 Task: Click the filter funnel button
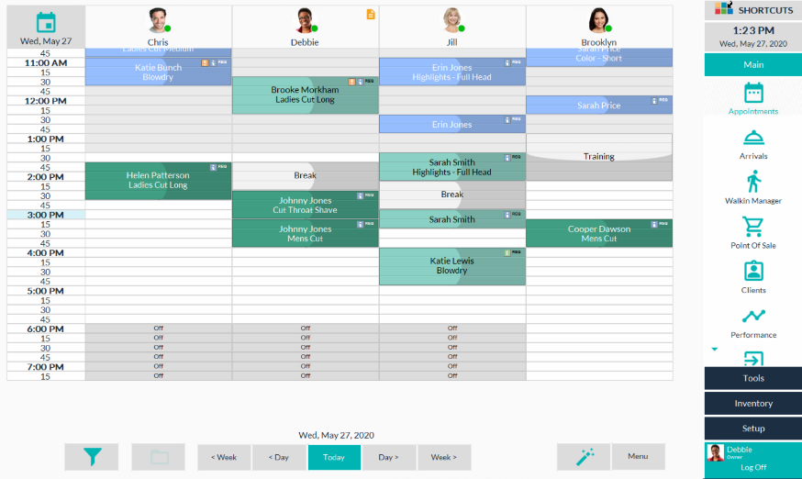click(92, 456)
